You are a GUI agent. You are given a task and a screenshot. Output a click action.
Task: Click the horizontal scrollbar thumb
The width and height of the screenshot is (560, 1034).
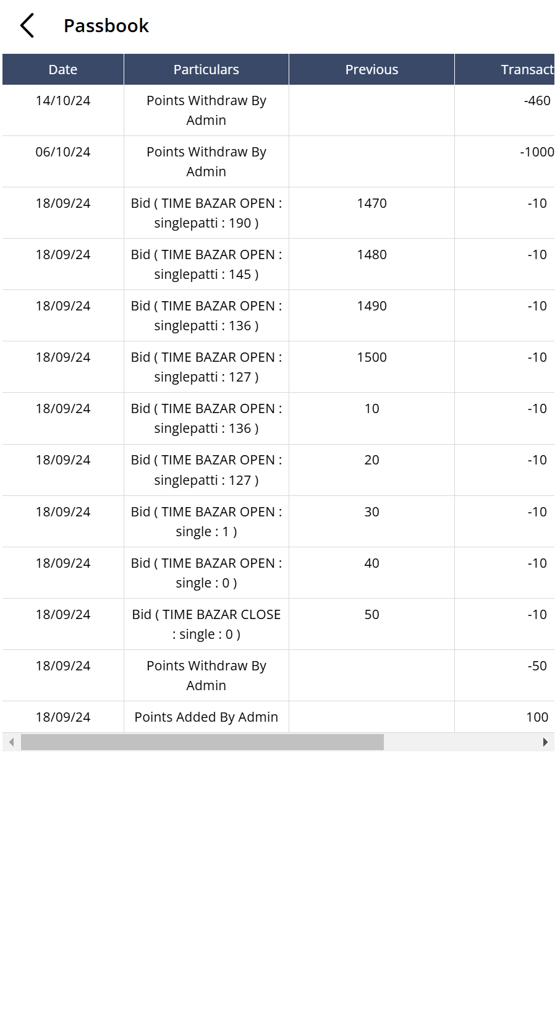202,742
